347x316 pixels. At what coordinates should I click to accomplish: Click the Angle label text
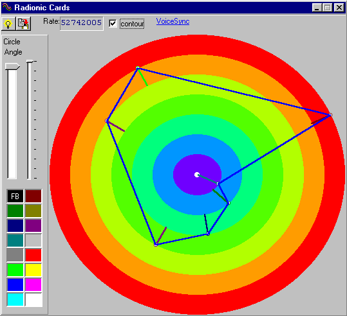click(x=14, y=52)
